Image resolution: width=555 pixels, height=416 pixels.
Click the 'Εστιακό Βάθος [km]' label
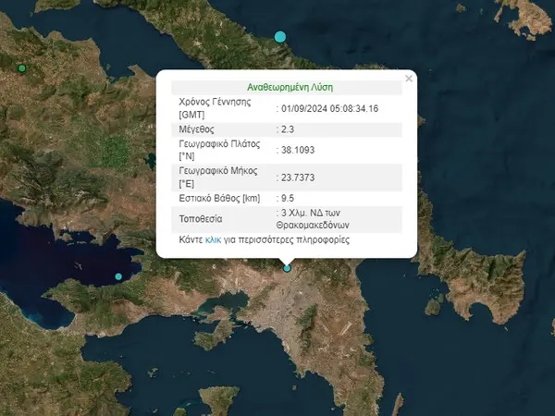(x=219, y=198)
